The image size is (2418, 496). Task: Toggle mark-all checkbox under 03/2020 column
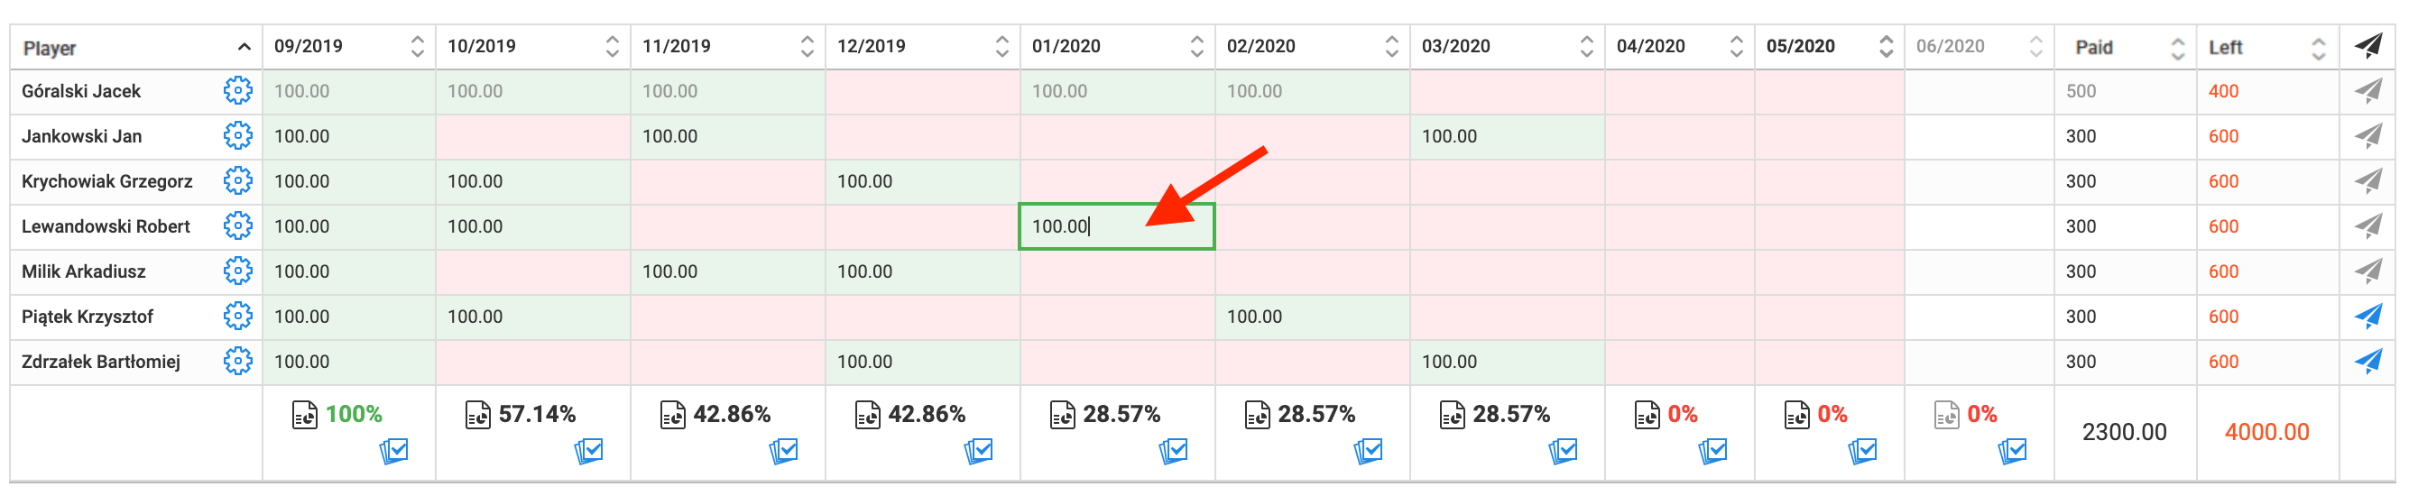tap(1563, 452)
